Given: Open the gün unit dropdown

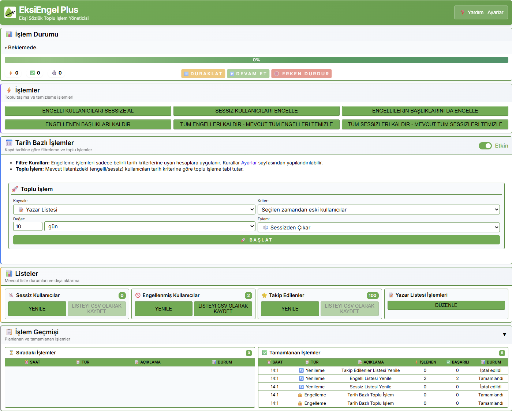Looking at the screenshot, I should point(150,227).
